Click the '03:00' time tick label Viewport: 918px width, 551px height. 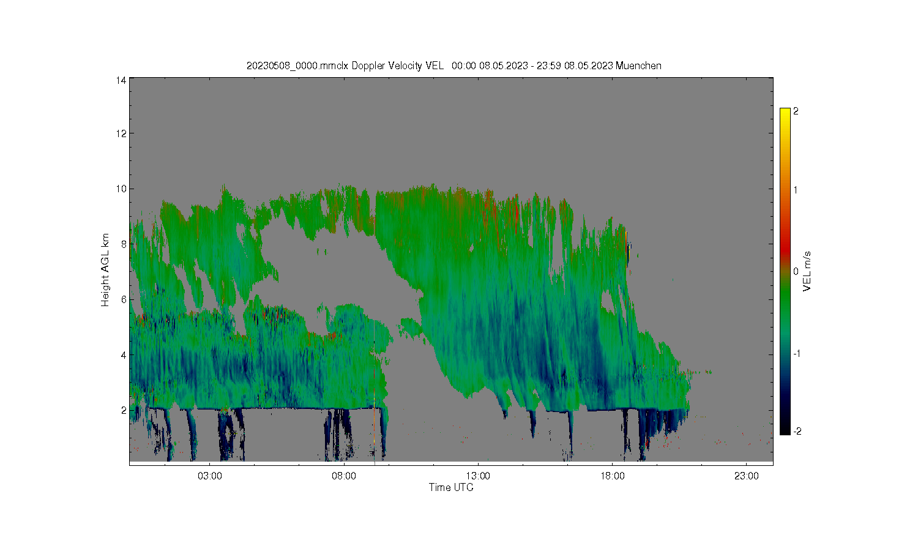(210, 476)
